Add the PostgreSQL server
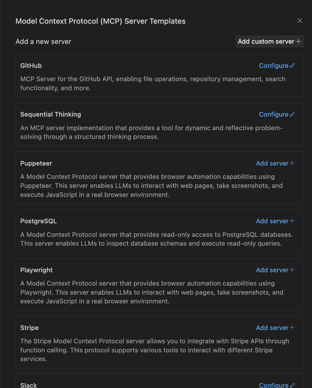This screenshot has width=312, height=388. (272, 221)
